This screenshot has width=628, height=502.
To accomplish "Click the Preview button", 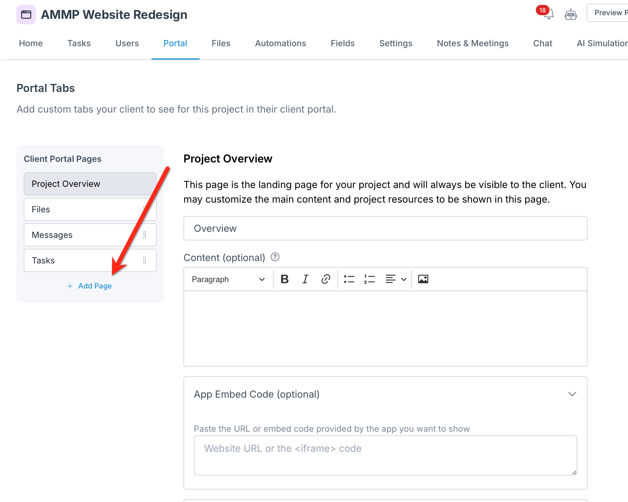I will click(x=609, y=13).
